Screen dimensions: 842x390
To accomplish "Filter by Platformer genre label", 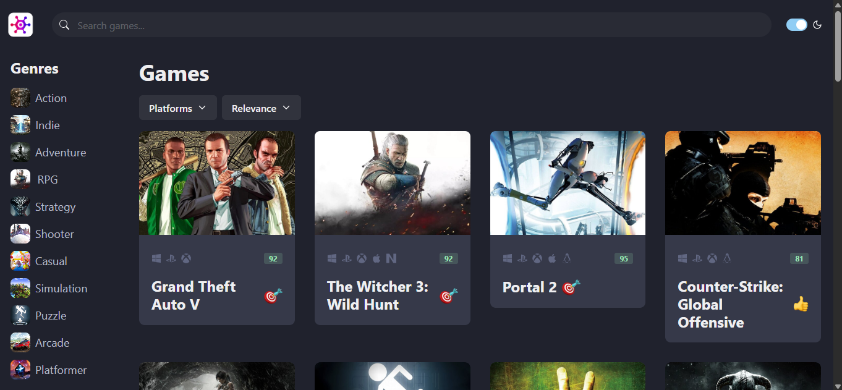I will [x=61, y=370].
